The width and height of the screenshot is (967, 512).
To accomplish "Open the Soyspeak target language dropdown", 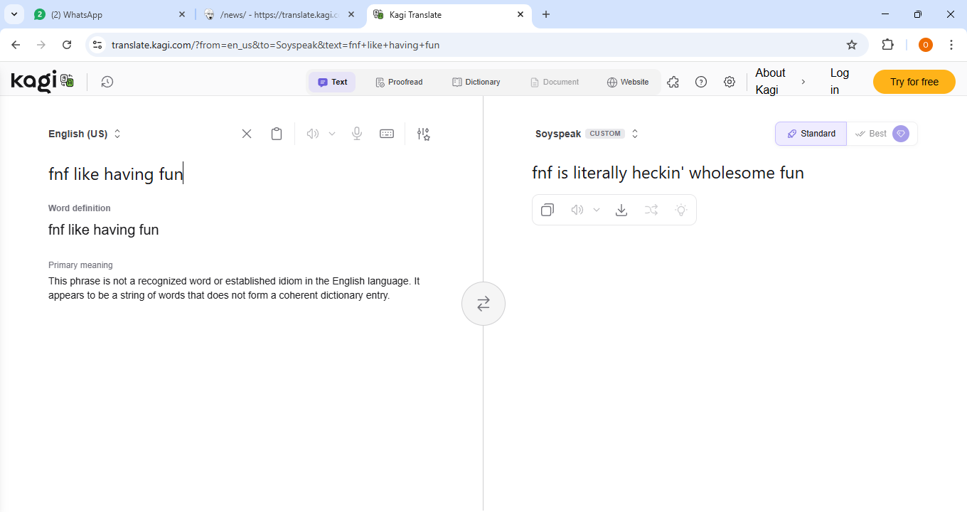I will point(587,134).
